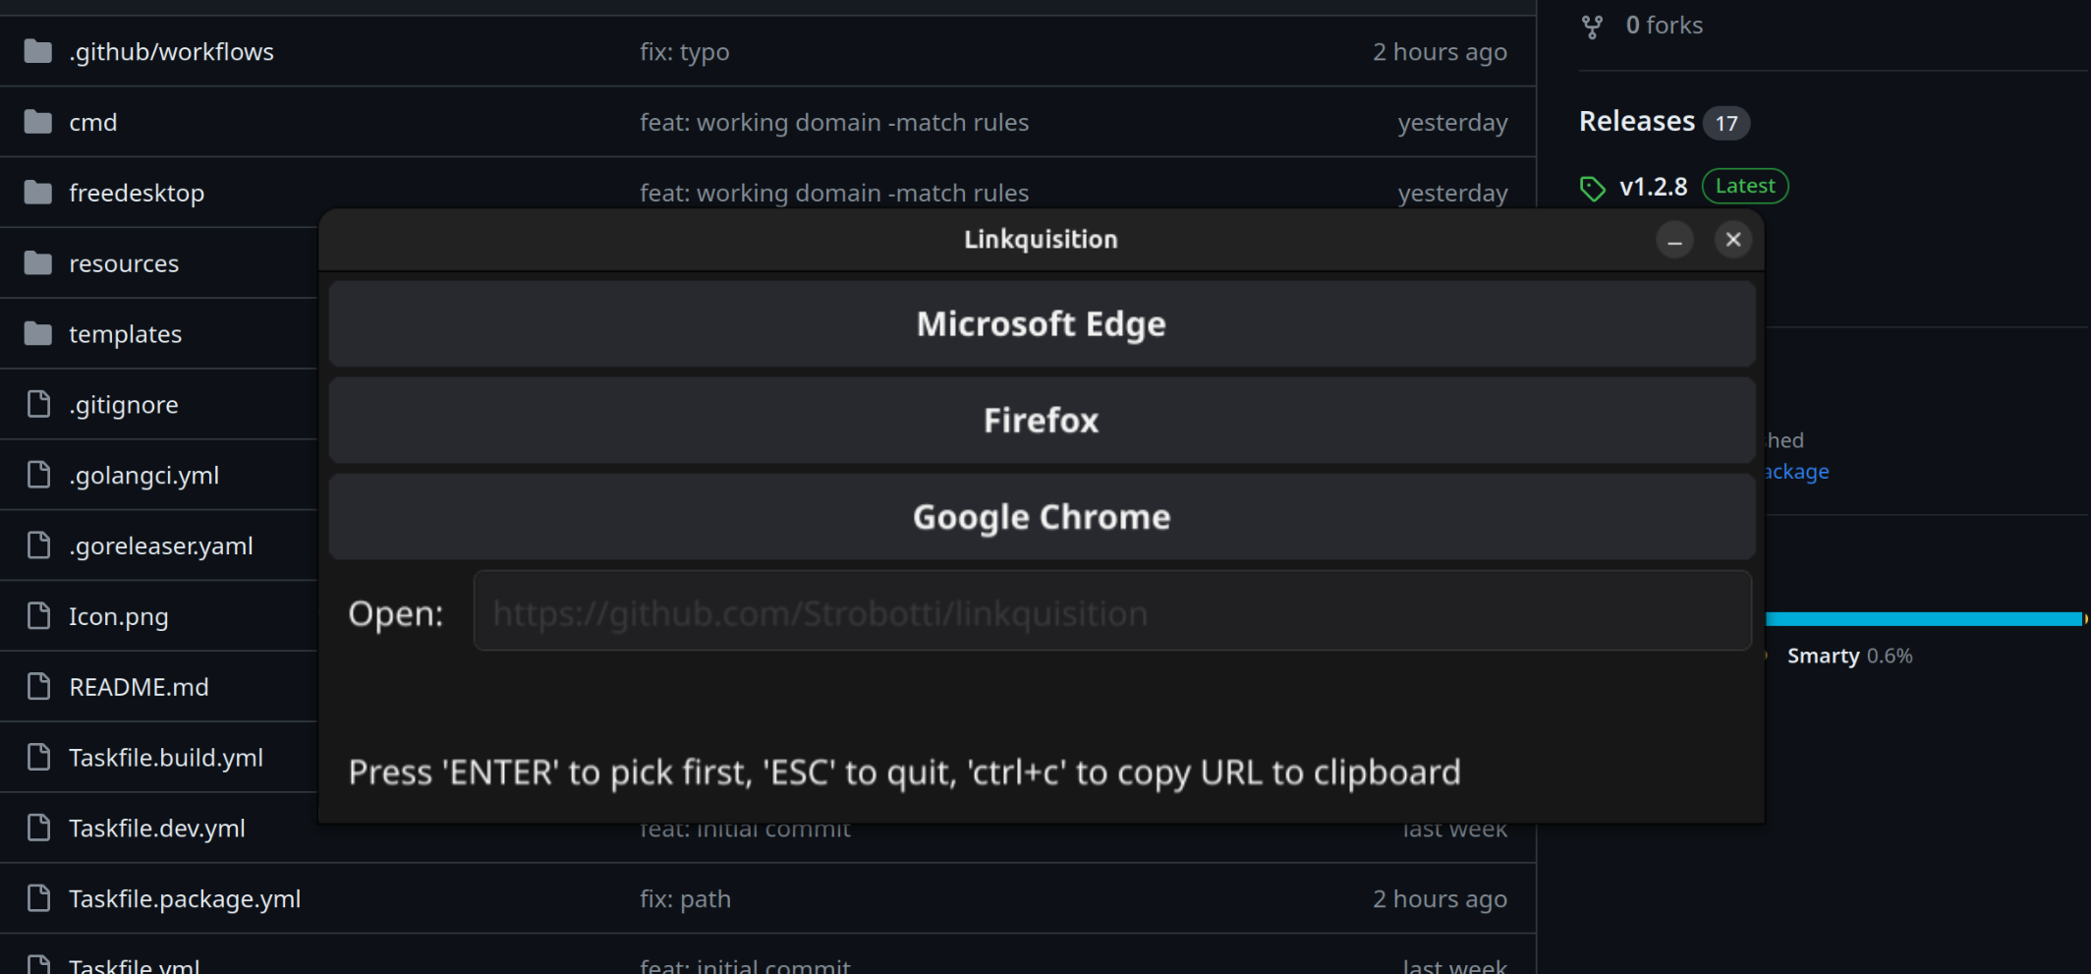The image size is (2091, 974).
Task: Choose Firefox to open the link
Action: click(x=1041, y=421)
